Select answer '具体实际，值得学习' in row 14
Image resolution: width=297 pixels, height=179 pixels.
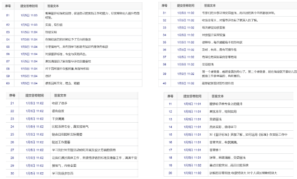coord(223,127)
